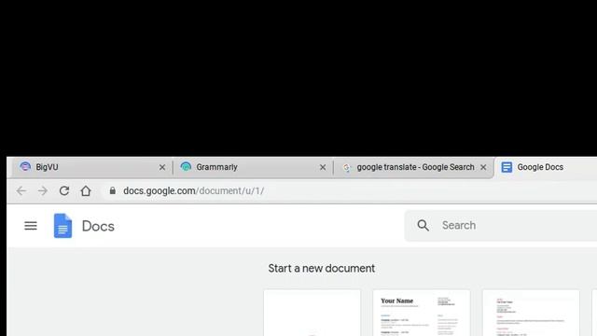Start a new blank document
Image resolution: width=597 pixels, height=336 pixels.
coord(312,313)
